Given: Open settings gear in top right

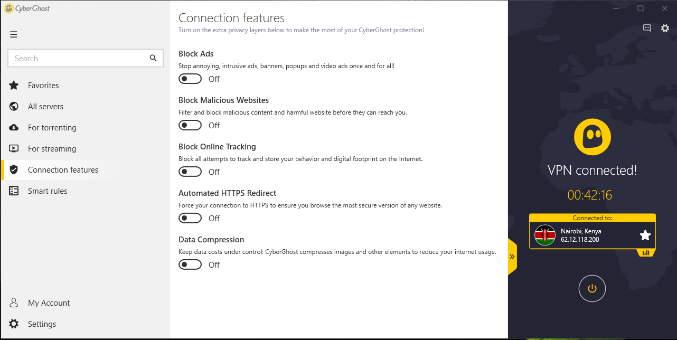Looking at the screenshot, I should click(665, 29).
